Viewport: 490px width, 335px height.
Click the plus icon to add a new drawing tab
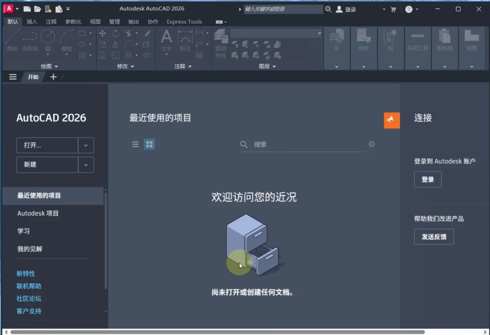pos(53,77)
